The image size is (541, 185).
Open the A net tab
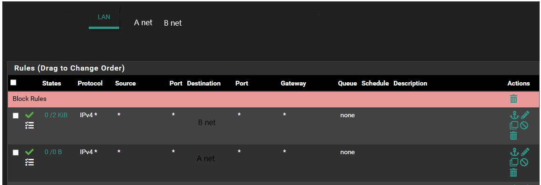[143, 23]
